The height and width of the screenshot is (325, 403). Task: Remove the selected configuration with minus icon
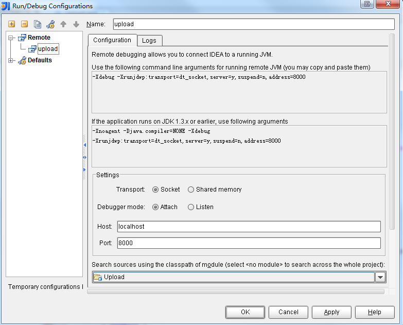[x=24, y=24]
